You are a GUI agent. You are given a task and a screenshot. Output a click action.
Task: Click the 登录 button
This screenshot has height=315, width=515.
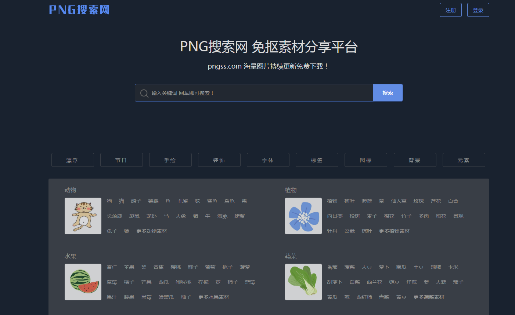478,10
